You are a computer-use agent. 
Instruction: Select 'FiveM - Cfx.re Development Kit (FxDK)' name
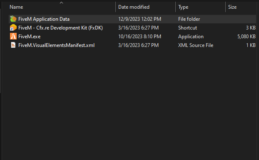coord(60,28)
